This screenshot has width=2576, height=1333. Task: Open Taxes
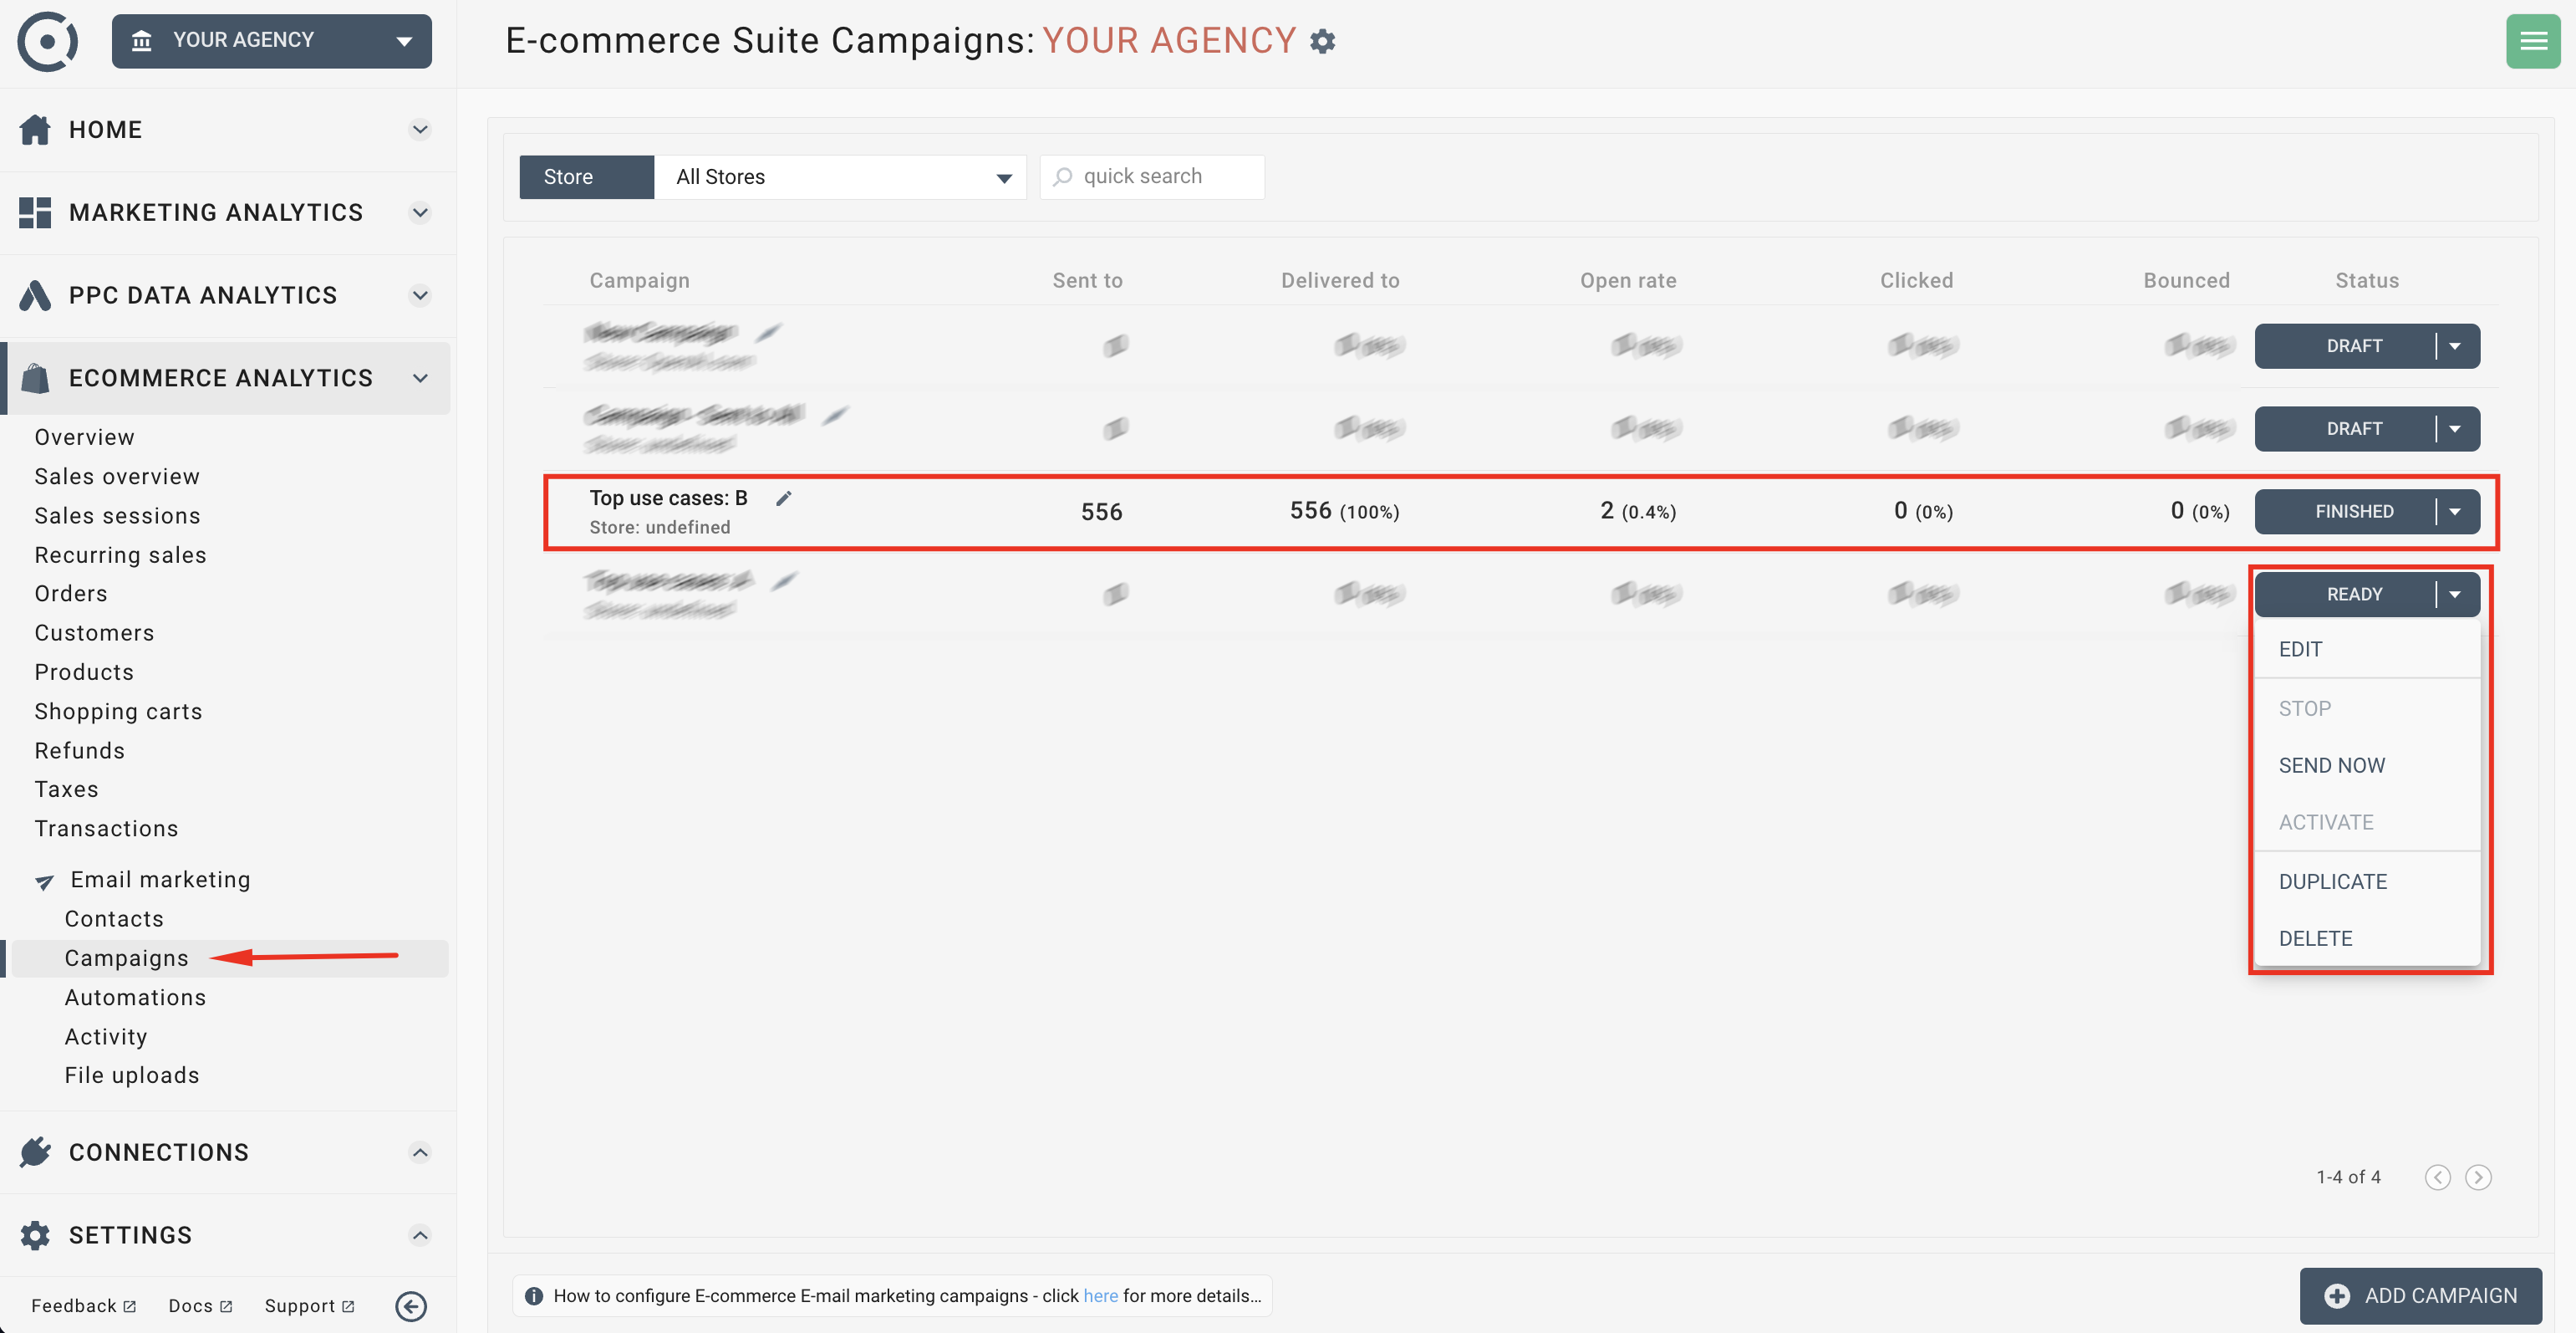[x=66, y=789]
